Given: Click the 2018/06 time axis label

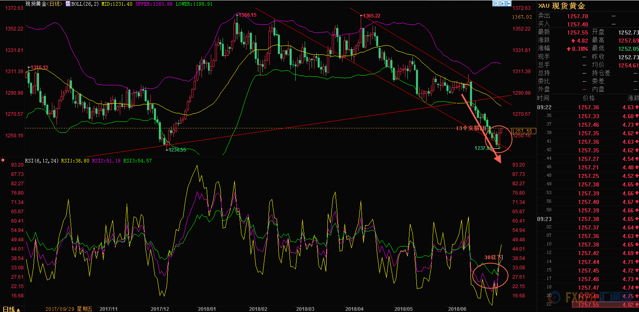Looking at the screenshot, I should point(457,309).
